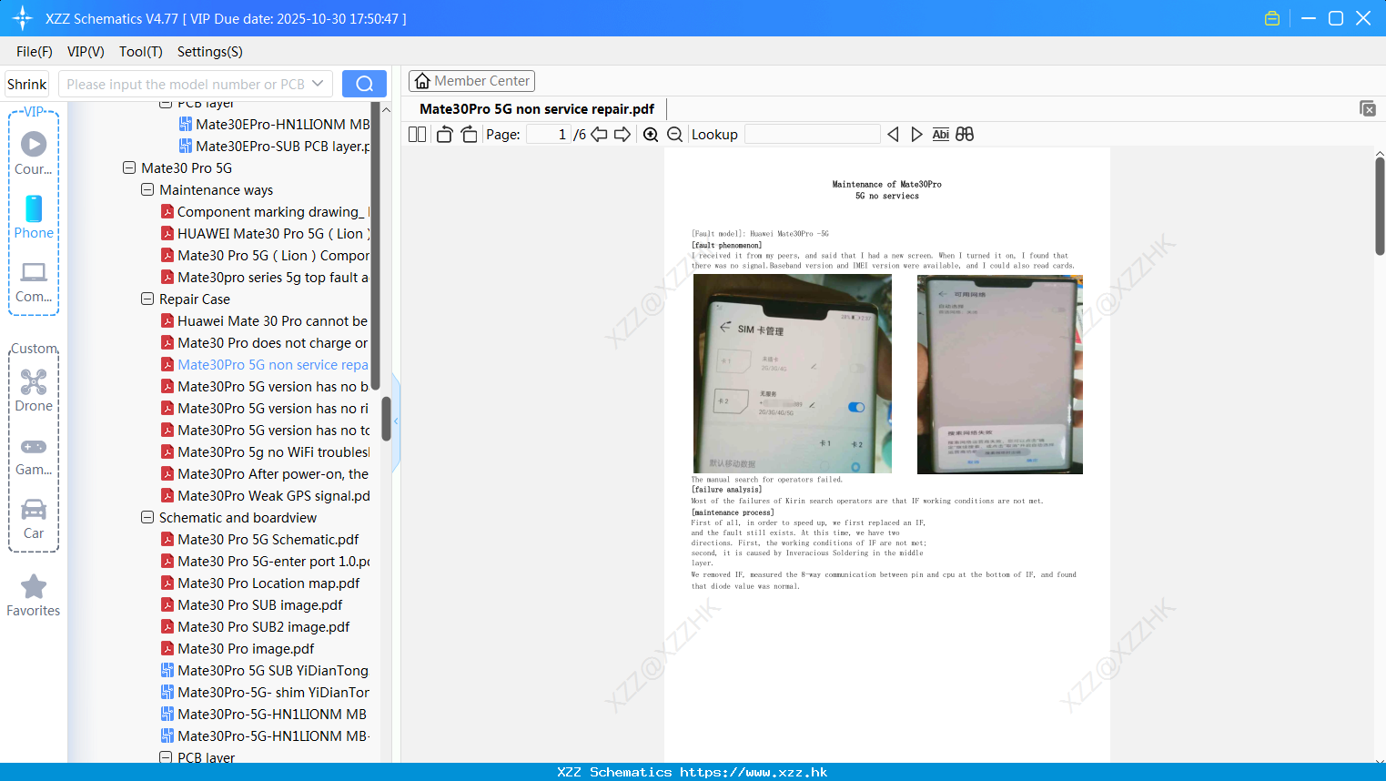Open Mate30 Pro does not charge case
Image resolution: width=1386 pixels, height=781 pixels.
coord(266,342)
